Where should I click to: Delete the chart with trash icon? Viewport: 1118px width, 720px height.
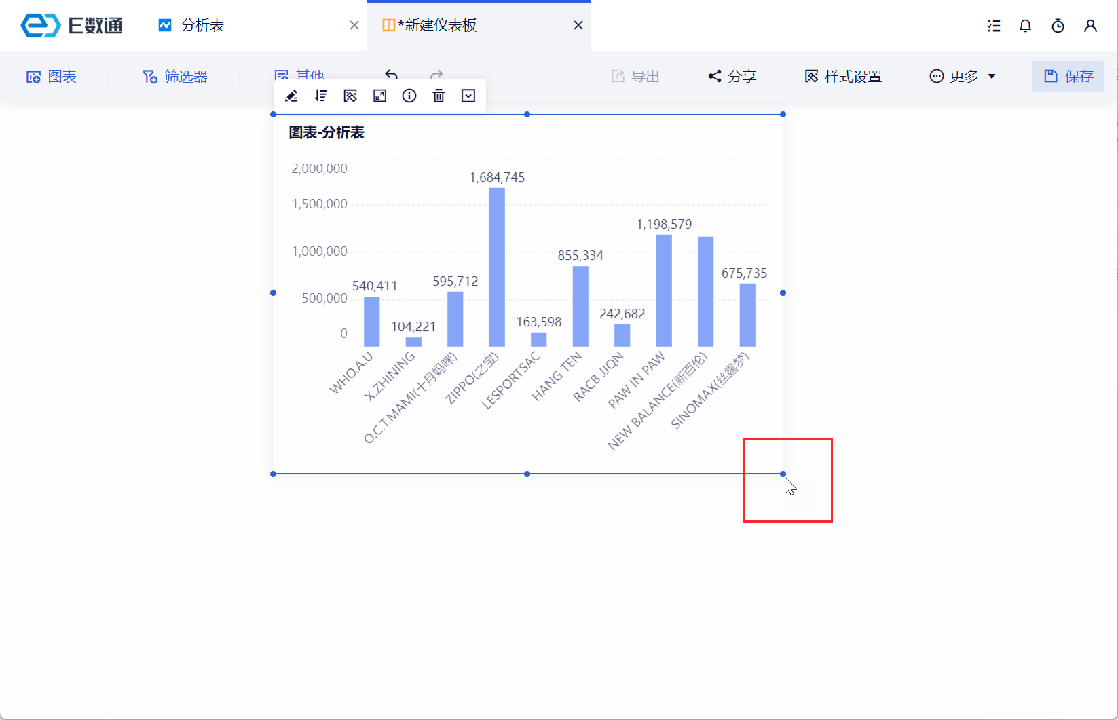pos(439,96)
